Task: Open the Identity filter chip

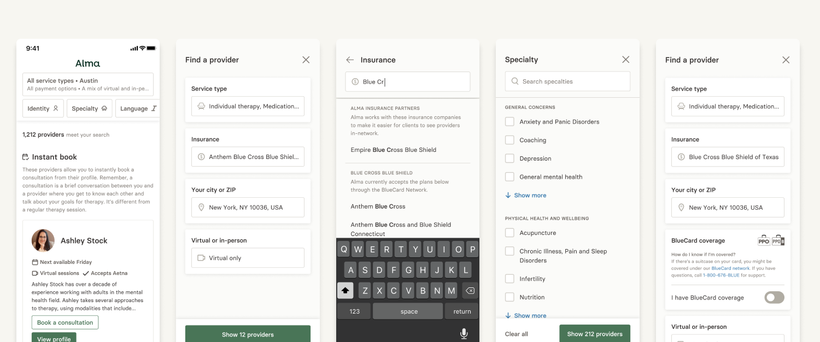Action: pos(43,108)
